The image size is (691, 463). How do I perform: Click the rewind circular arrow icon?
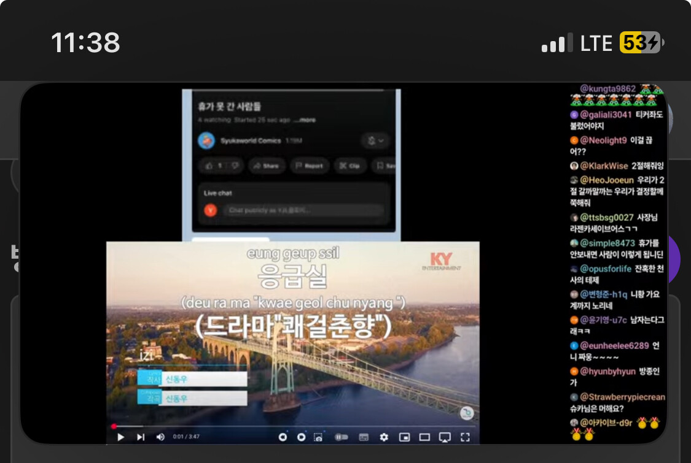[283, 437]
